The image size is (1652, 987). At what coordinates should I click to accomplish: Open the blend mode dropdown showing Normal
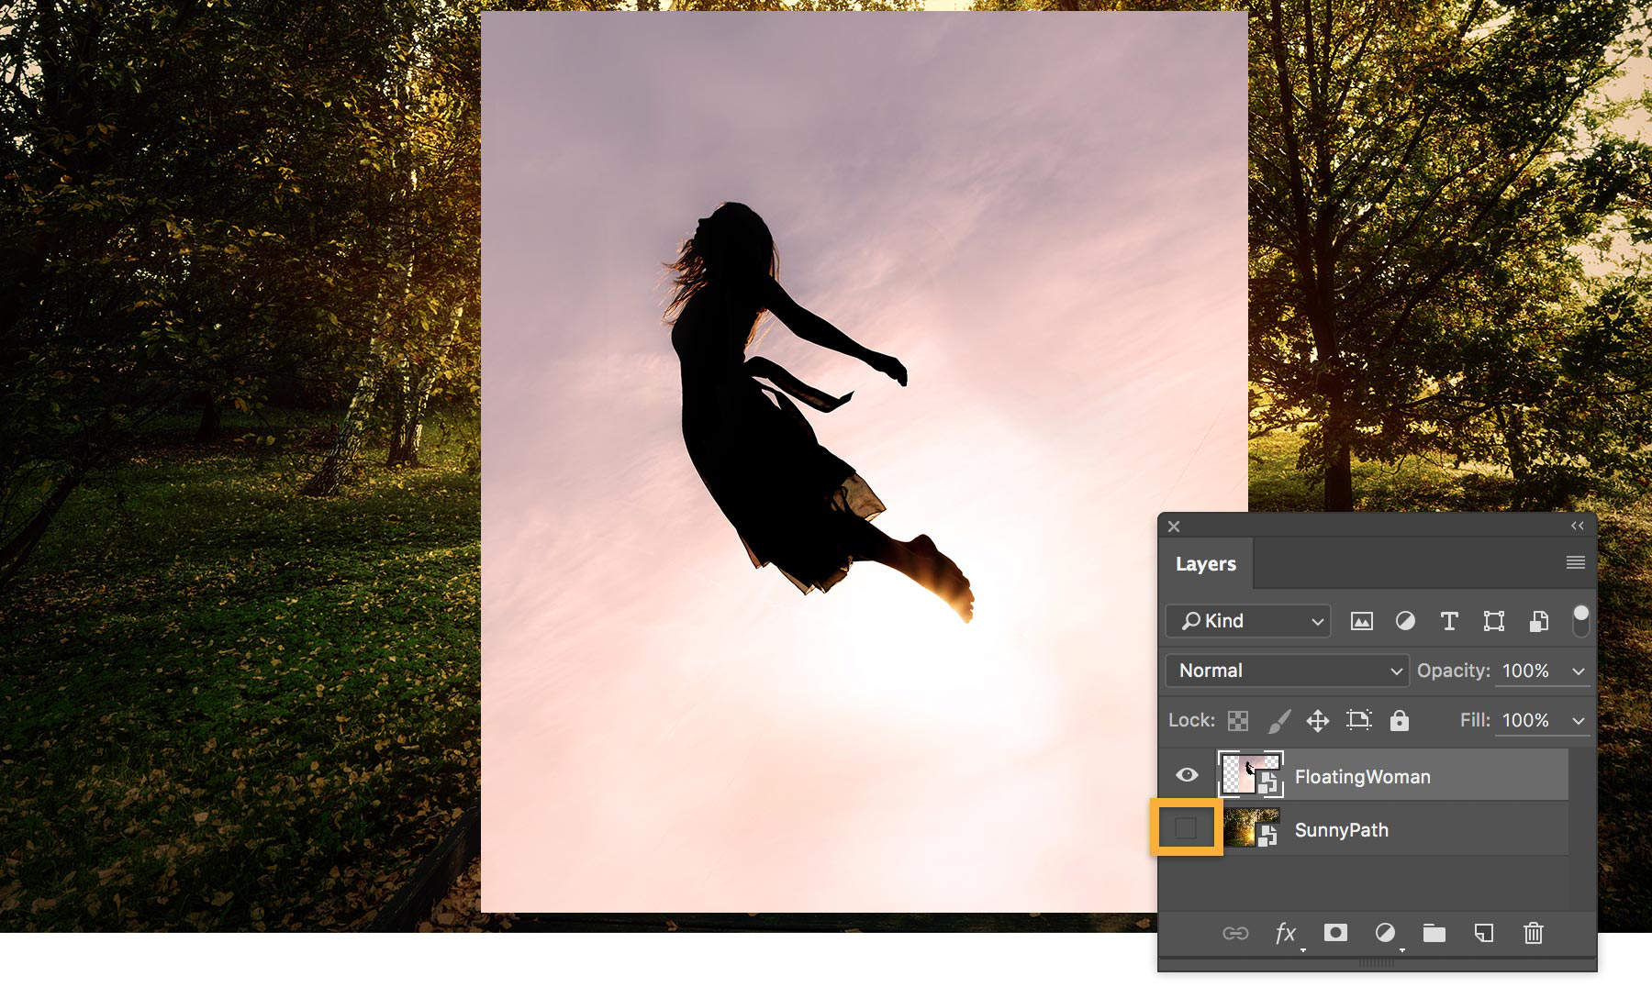pyautogui.click(x=1285, y=671)
